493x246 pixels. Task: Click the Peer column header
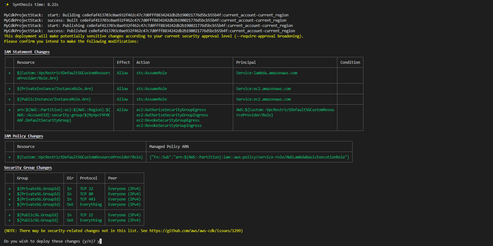click(x=113, y=178)
